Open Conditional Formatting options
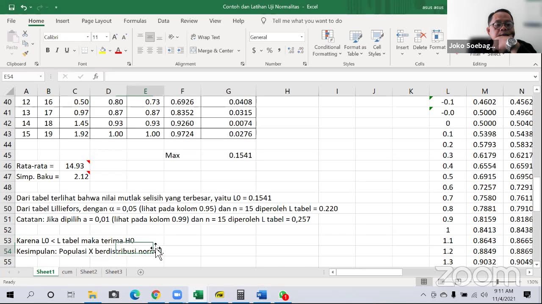542x304 pixels. coord(327,43)
